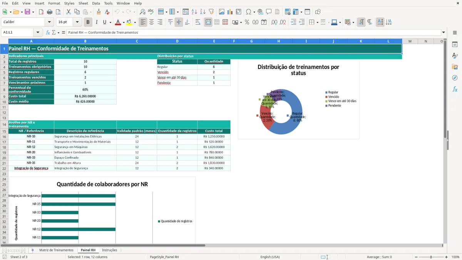Image resolution: width=462 pixels, height=260 pixels.
Task: Click the Save document icon
Action: (x=27, y=12)
